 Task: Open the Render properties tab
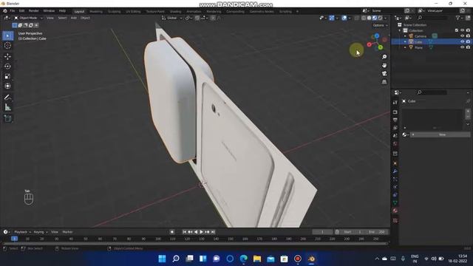point(395,112)
